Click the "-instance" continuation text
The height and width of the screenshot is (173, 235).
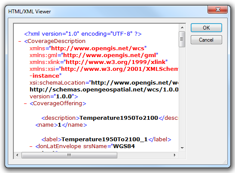point(46,76)
